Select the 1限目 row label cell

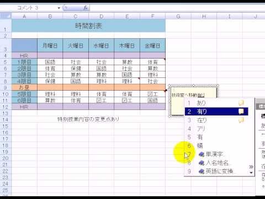pos(24,62)
